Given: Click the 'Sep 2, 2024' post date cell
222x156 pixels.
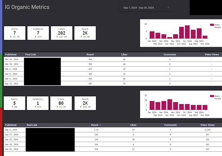Looking at the screenshot, I should point(11,69).
